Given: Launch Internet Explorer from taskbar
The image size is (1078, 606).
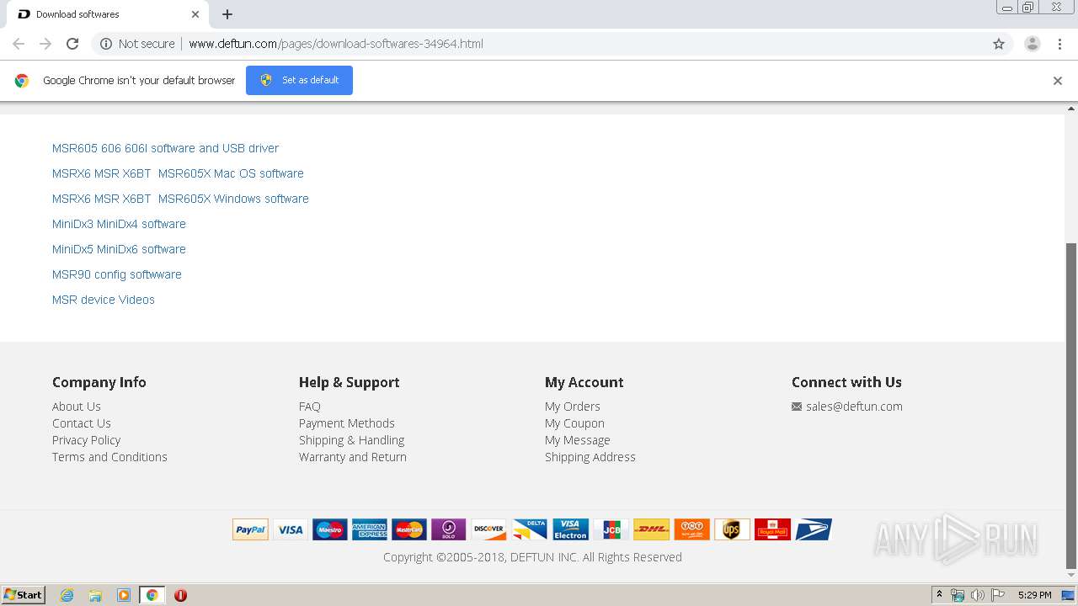Looking at the screenshot, I should click(67, 595).
